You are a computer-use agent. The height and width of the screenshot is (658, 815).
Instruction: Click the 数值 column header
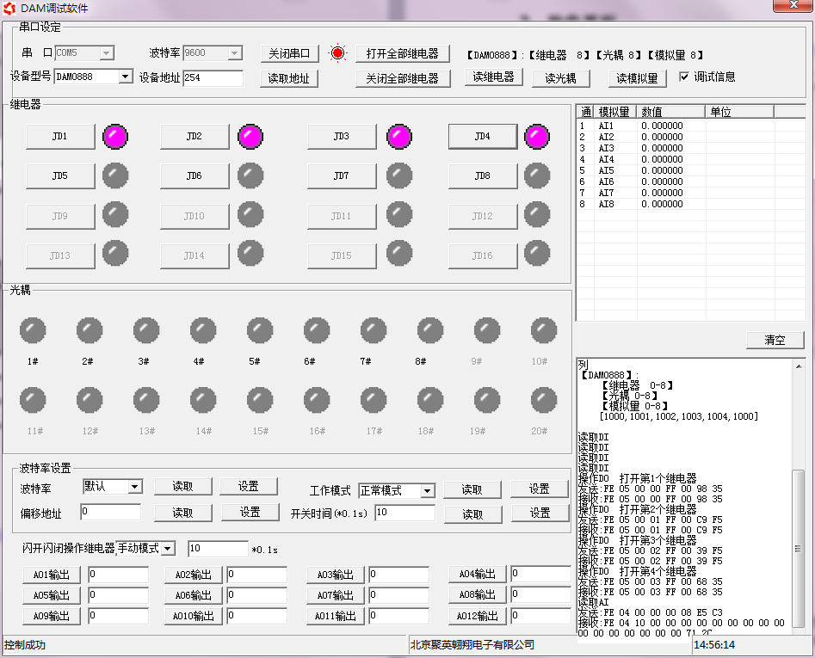tap(671, 112)
